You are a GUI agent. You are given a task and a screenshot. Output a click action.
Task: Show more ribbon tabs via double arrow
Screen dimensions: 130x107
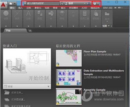[115, 8]
